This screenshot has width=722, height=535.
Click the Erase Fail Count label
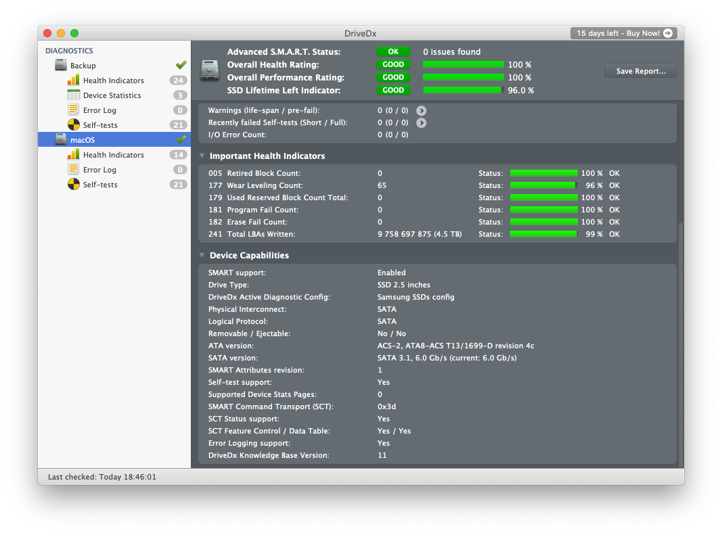coord(257,222)
